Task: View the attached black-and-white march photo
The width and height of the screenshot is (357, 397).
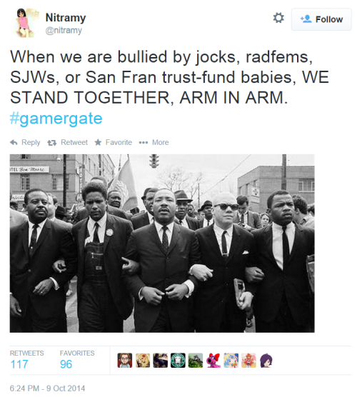Action: [162, 243]
